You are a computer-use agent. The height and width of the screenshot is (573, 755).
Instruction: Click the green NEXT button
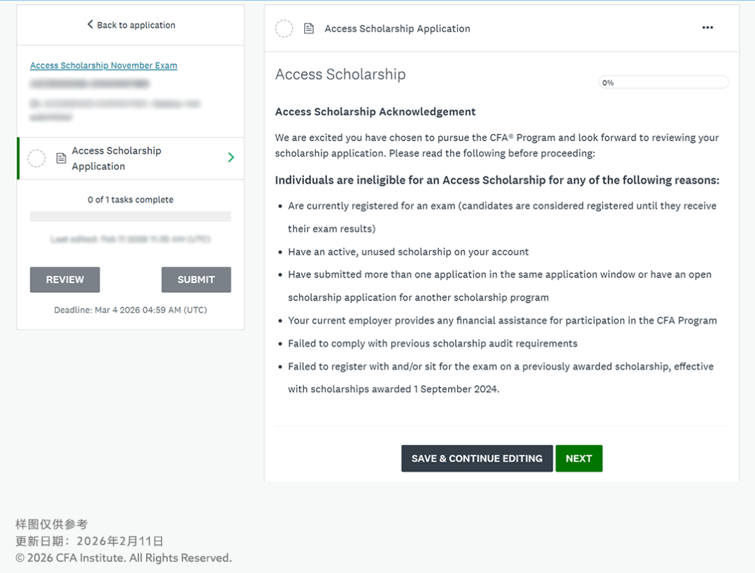(578, 458)
